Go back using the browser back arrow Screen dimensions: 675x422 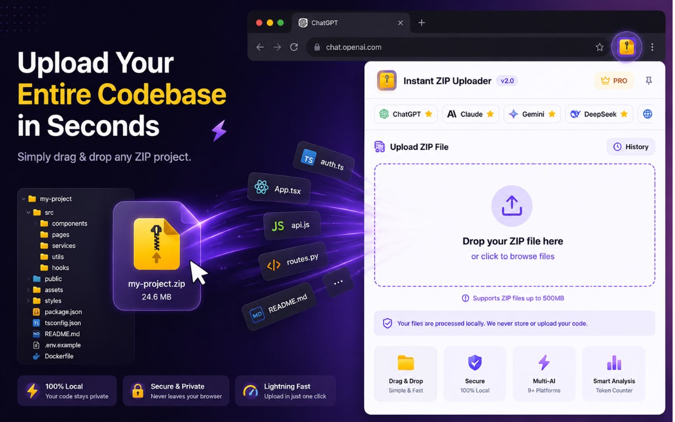(260, 47)
